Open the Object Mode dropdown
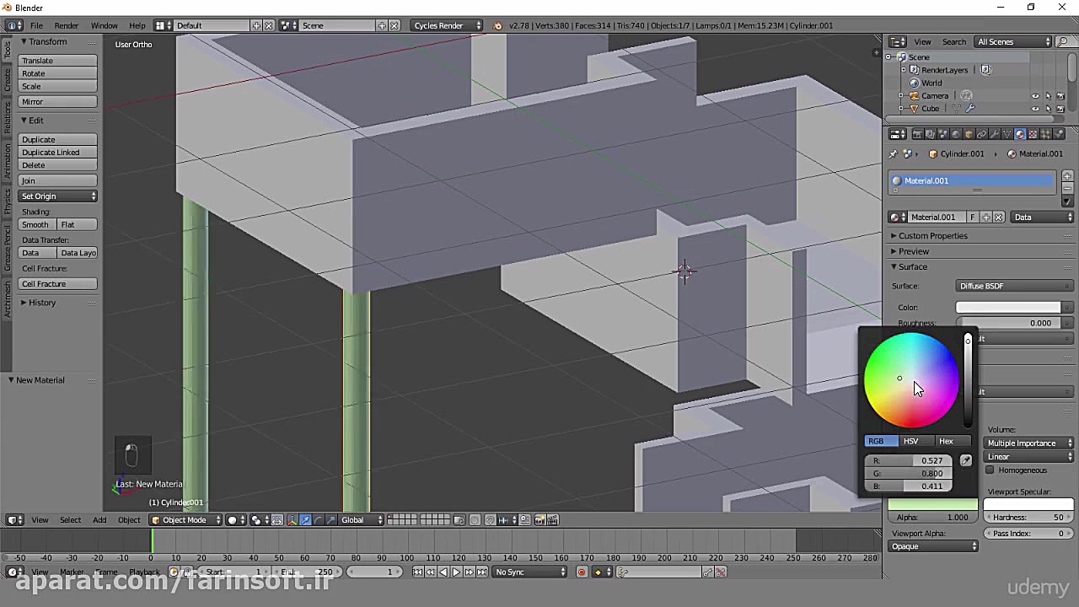Viewport: 1079px width, 607px height. click(x=185, y=520)
